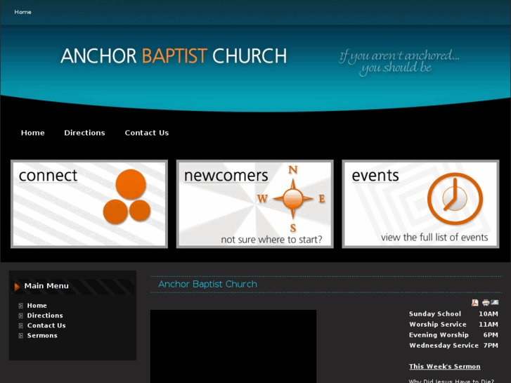Click the orange arrow beside Main Menu
The image size is (511, 383).
[x=17, y=287]
